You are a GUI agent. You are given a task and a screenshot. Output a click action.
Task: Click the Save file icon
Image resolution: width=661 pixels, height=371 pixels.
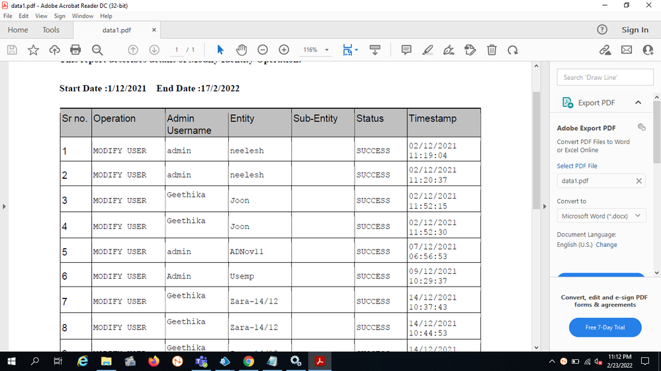tap(12, 50)
